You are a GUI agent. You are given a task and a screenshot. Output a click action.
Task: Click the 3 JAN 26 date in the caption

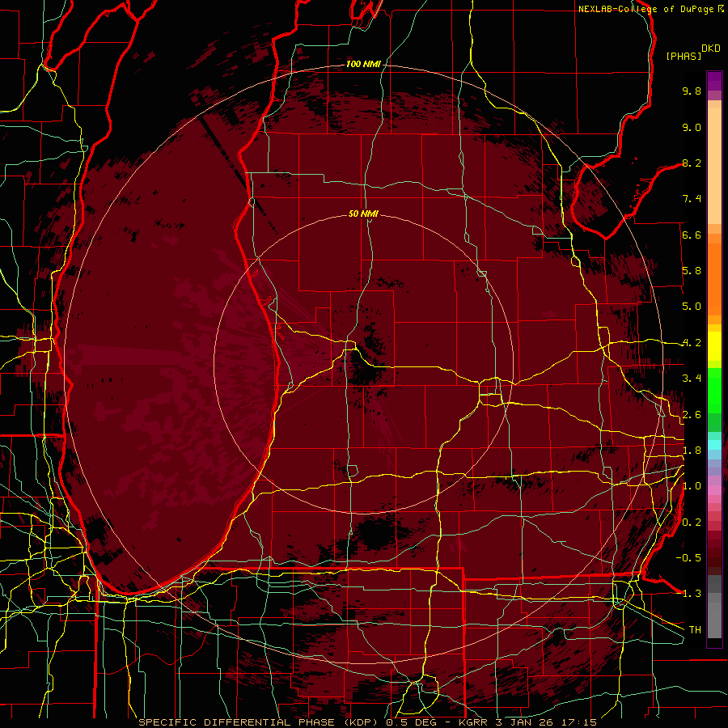527,722
